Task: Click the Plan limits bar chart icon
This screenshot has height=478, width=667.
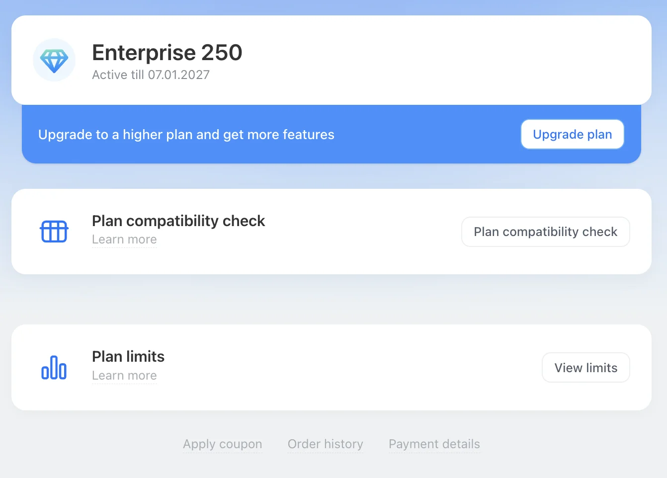Action: click(x=54, y=368)
